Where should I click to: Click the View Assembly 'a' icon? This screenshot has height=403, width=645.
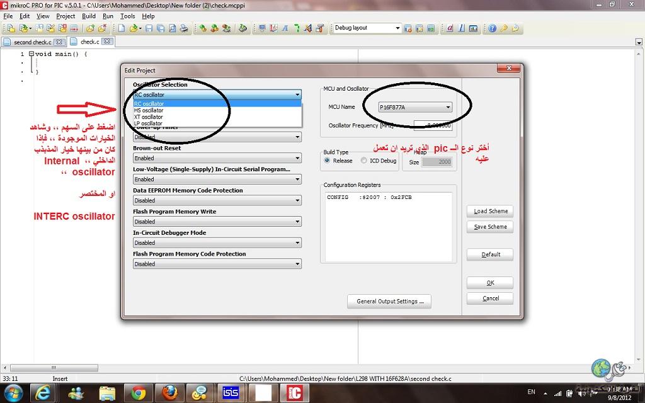[x=450, y=28]
